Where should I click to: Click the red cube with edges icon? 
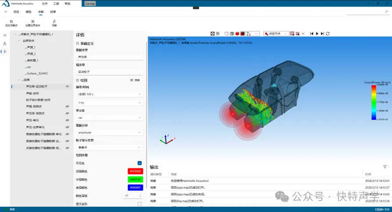(242, 33)
